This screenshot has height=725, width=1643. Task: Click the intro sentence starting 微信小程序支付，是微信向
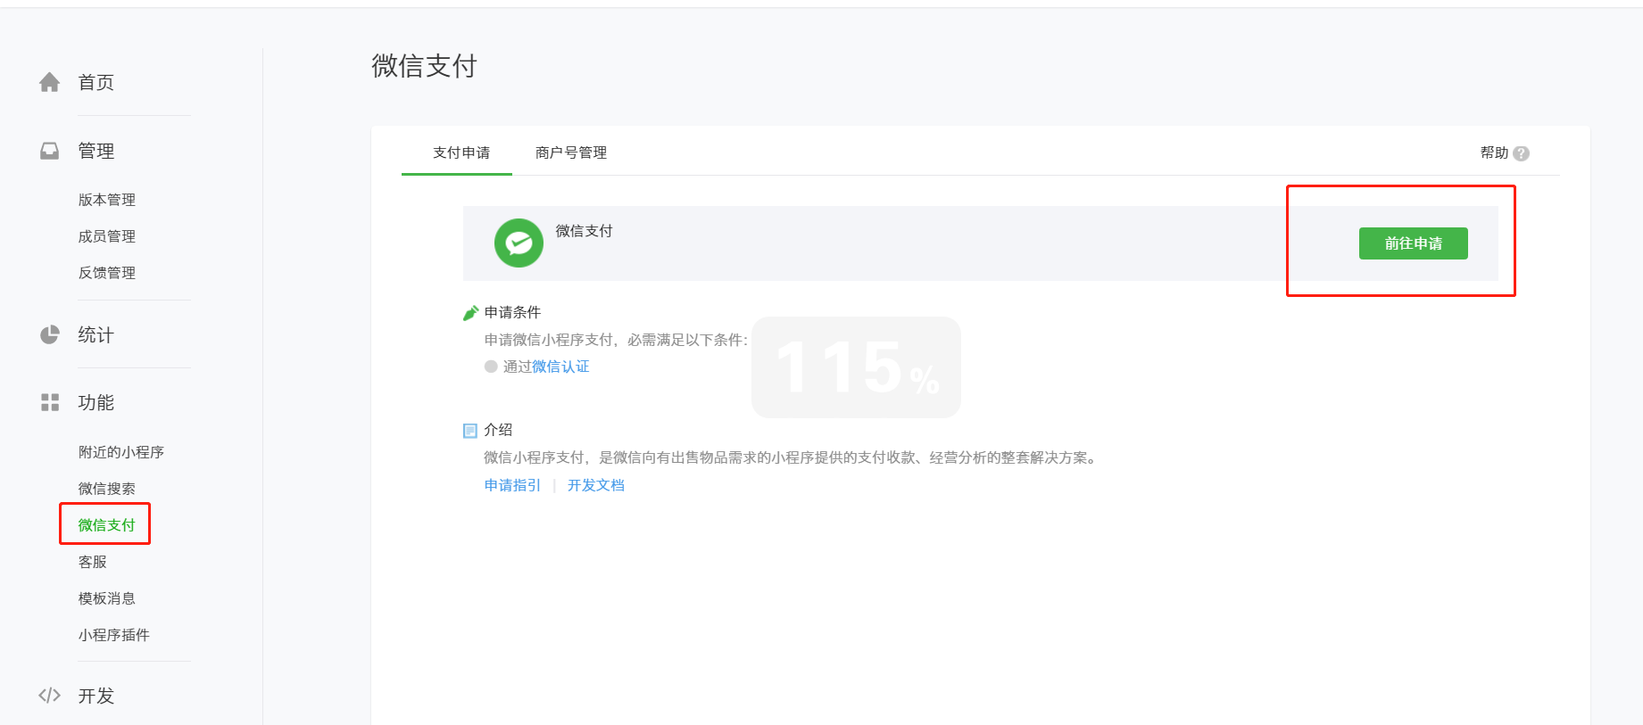[792, 457]
